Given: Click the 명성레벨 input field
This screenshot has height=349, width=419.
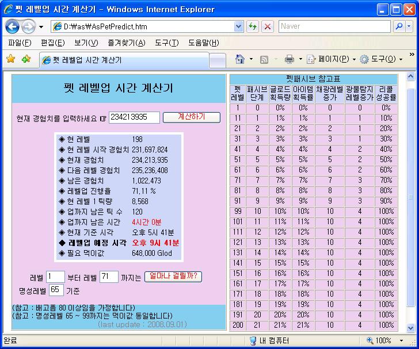Looking at the screenshot, I should coord(56,289).
